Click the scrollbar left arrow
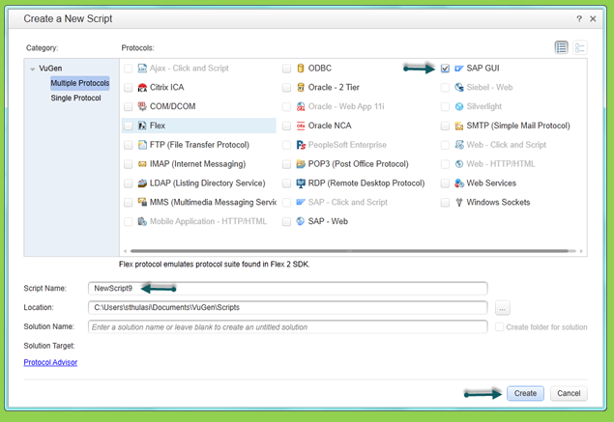 click(x=125, y=251)
